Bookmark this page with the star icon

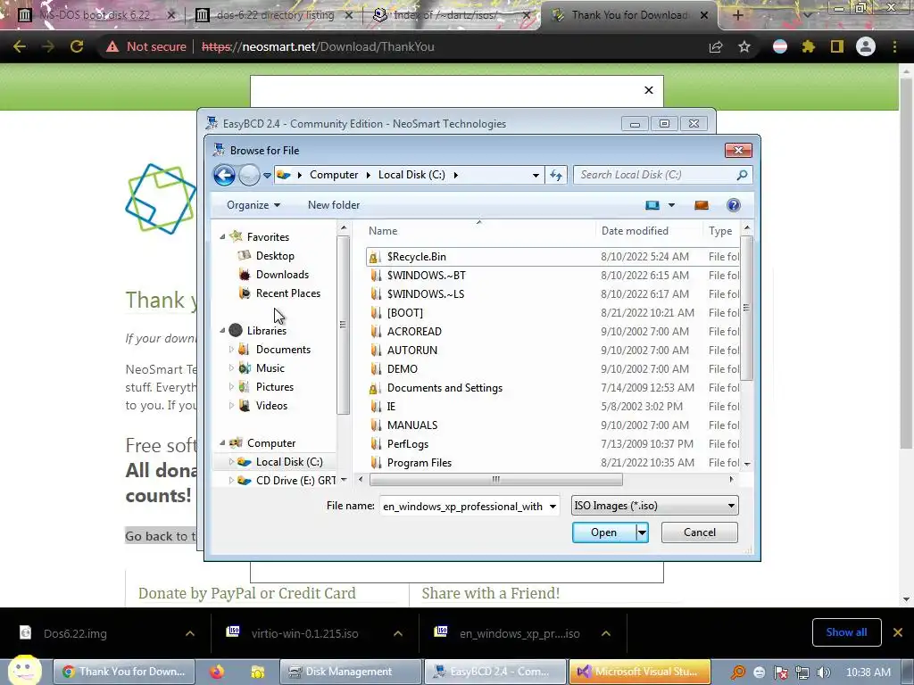(x=744, y=46)
